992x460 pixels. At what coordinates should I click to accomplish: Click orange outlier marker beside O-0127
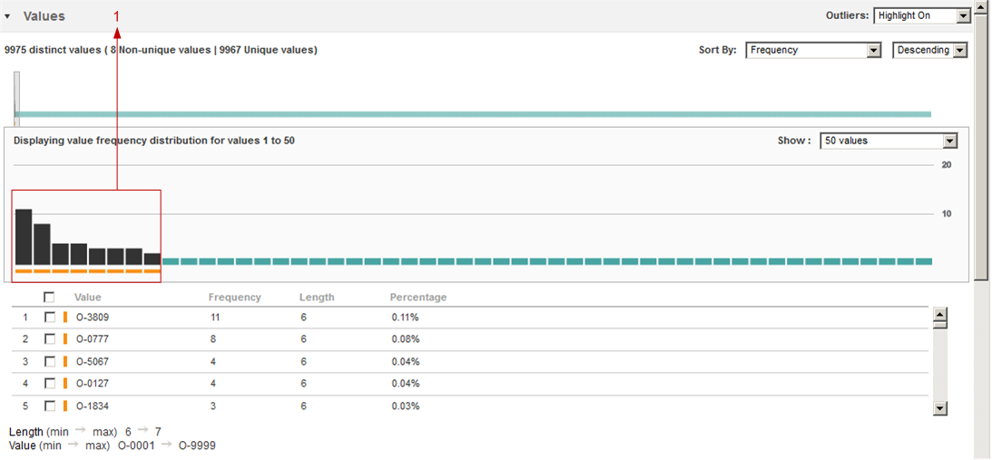pos(65,383)
